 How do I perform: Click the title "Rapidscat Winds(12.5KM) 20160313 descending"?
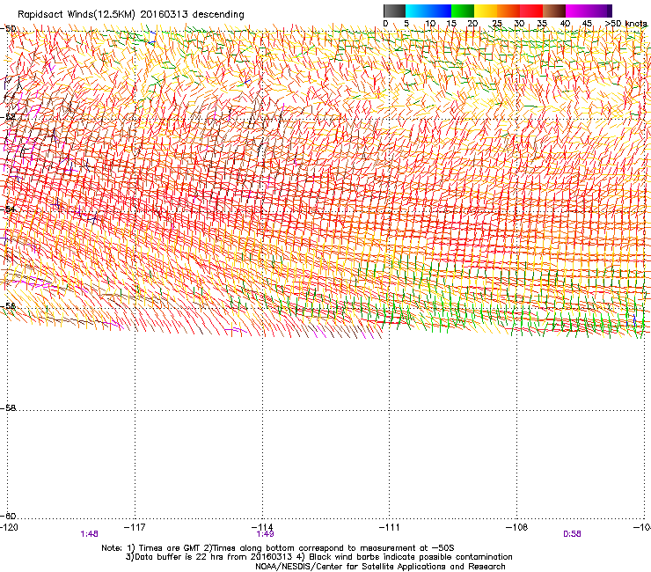click(131, 15)
